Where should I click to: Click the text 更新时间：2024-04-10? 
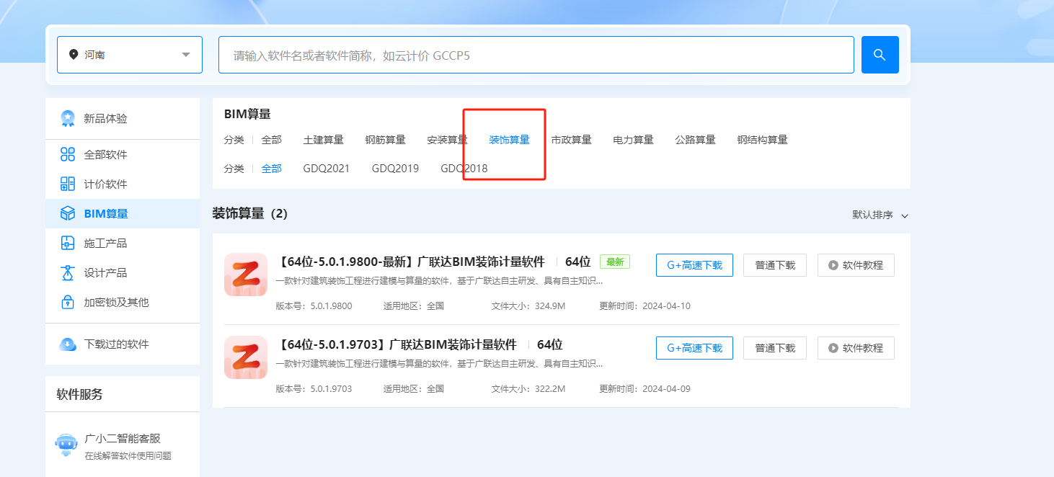click(x=645, y=306)
